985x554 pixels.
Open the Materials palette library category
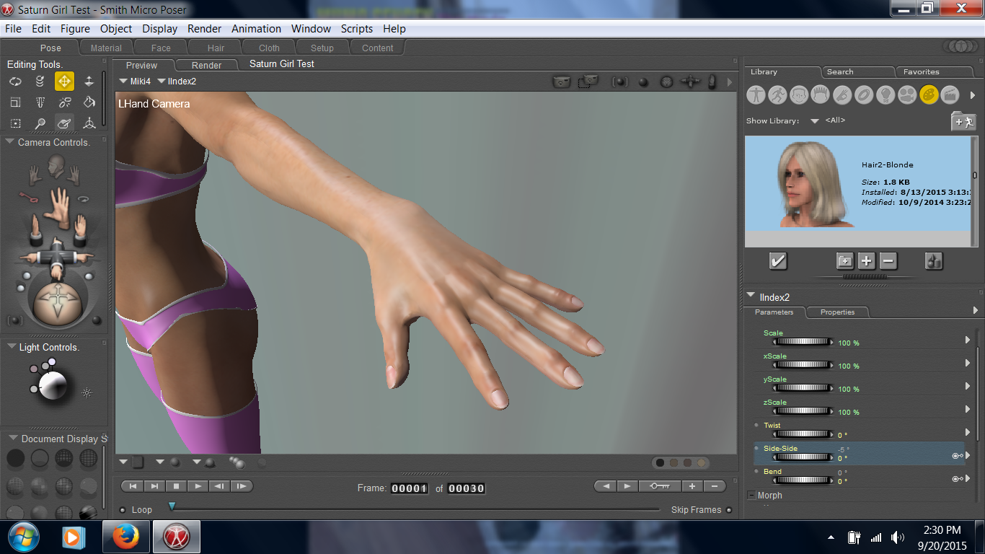pos(929,94)
